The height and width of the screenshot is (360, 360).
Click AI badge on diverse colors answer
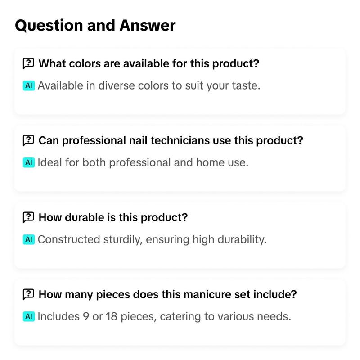tap(29, 85)
